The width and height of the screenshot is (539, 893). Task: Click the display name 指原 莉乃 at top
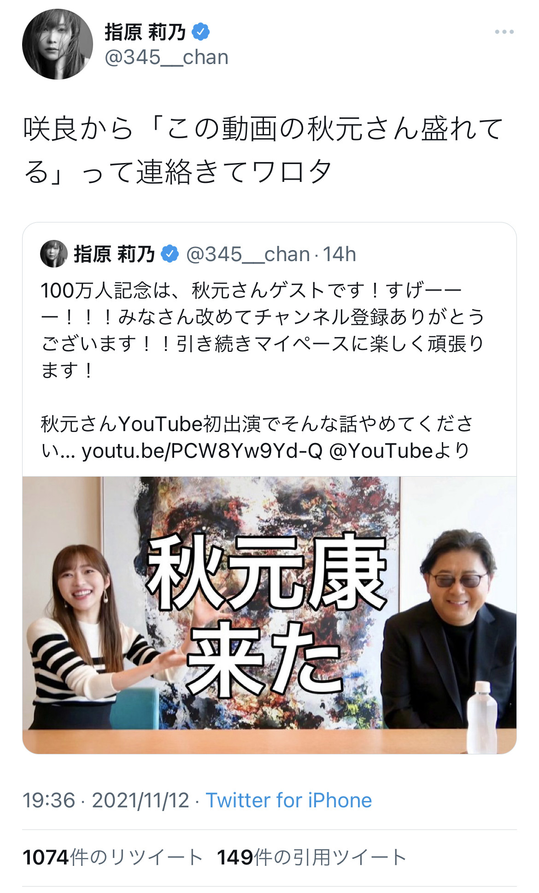145,32
